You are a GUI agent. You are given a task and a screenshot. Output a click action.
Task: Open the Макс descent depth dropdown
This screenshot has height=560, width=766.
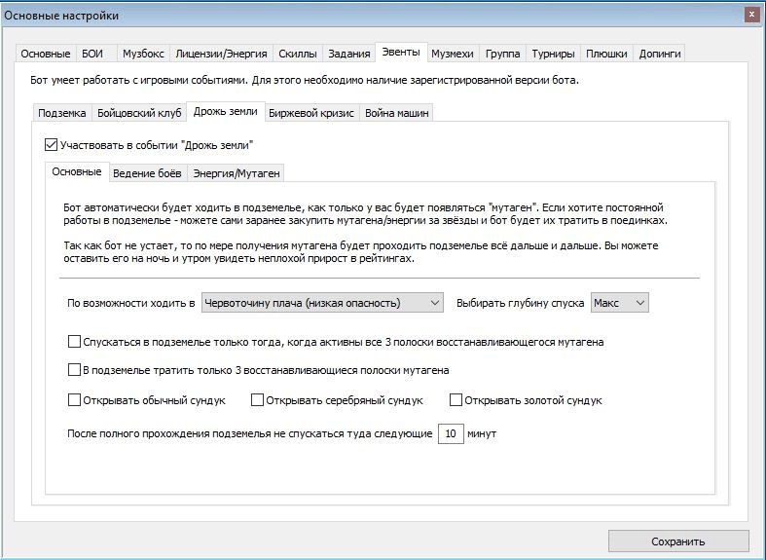620,303
